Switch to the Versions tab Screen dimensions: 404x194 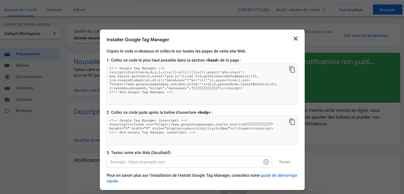click(x=54, y=10)
